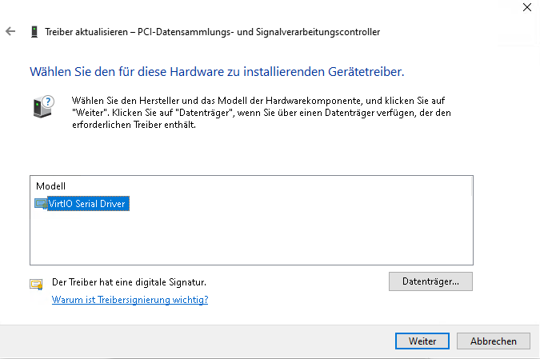The height and width of the screenshot is (359, 540).
Task: Close the driver update dialog with X
Action: [525, 7]
